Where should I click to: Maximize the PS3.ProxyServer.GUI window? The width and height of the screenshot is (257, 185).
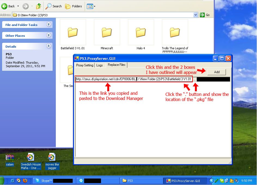(x=222, y=59)
